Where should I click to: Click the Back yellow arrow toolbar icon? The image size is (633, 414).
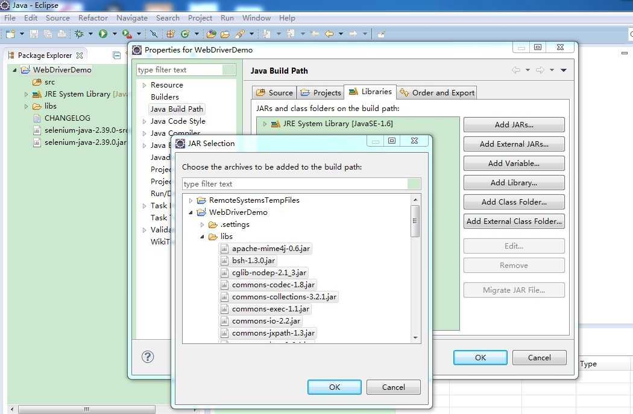point(329,34)
